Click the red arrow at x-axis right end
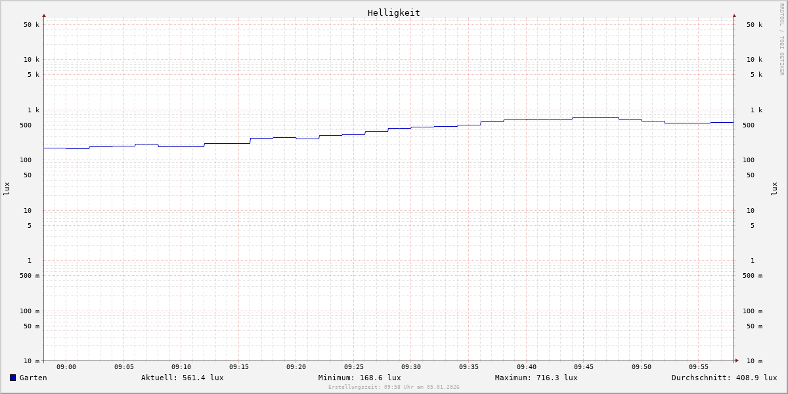Screen dimensions: 788x394 (x=736, y=361)
